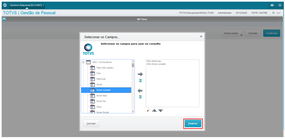Move selected field down with triangle
This screenshot has width=285, height=139.
[161, 110]
